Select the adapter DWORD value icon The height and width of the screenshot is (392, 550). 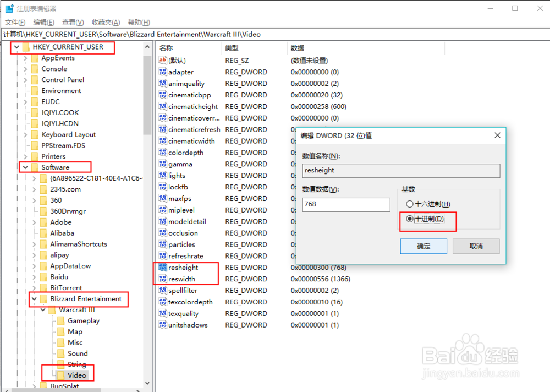[x=163, y=72]
